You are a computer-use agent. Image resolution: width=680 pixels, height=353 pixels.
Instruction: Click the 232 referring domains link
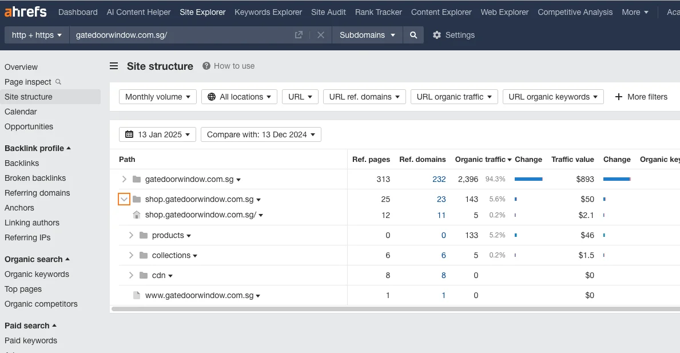[x=439, y=179]
